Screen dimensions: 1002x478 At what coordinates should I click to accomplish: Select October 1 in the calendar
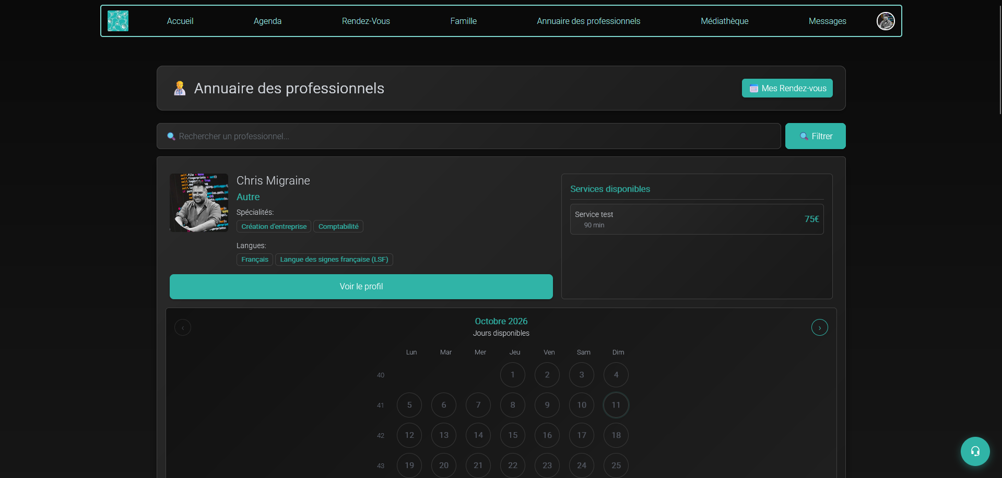pos(513,375)
